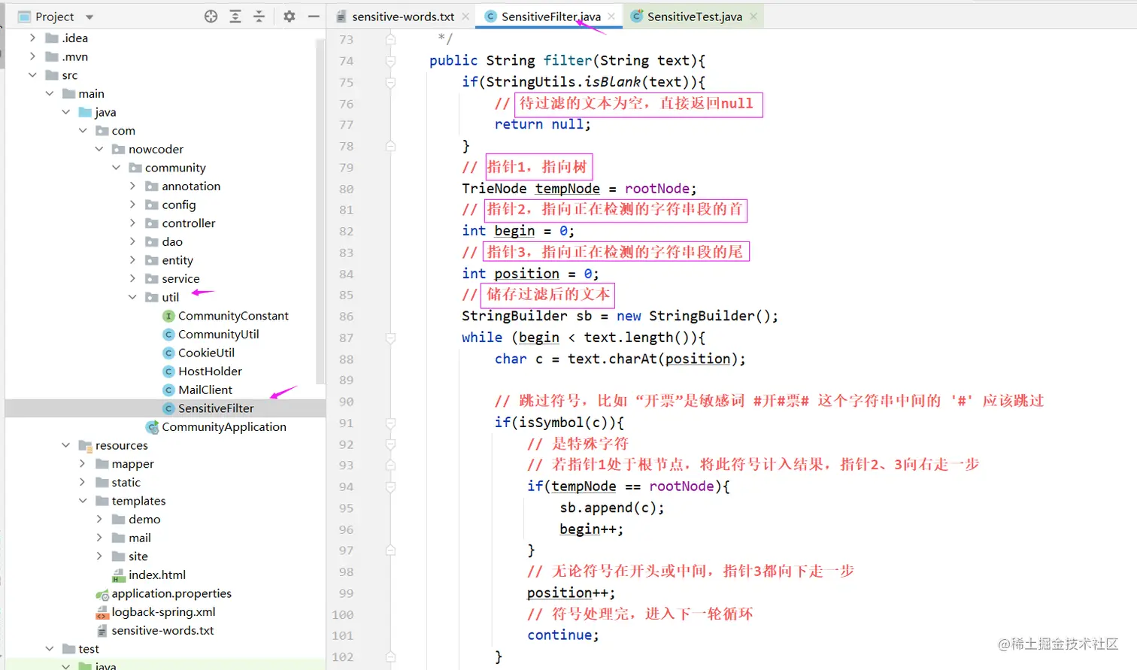Select the CommunityConstant interface file

pos(233,316)
